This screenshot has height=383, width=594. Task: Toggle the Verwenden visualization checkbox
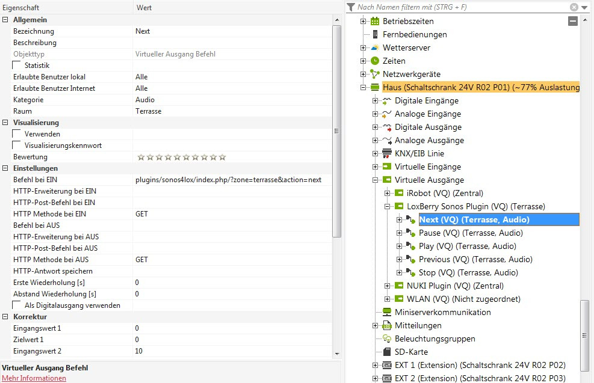tap(17, 133)
